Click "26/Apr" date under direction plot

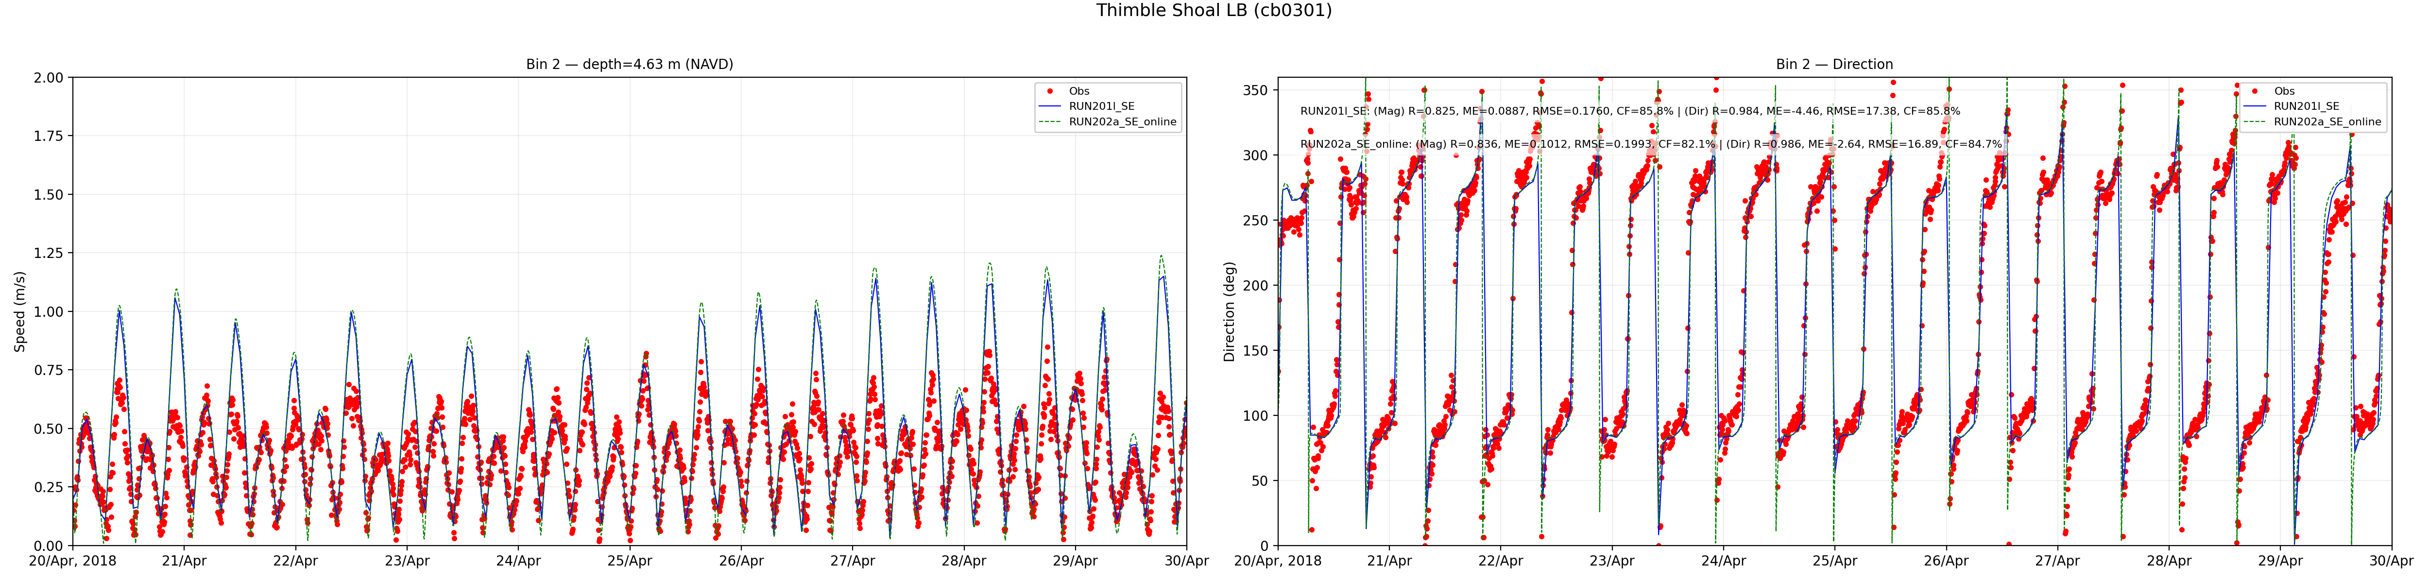[1946, 561]
